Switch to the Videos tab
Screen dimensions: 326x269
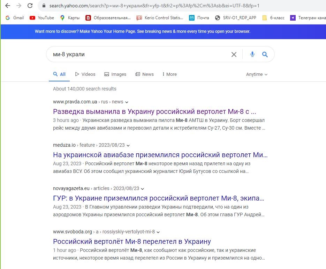point(85,74)
